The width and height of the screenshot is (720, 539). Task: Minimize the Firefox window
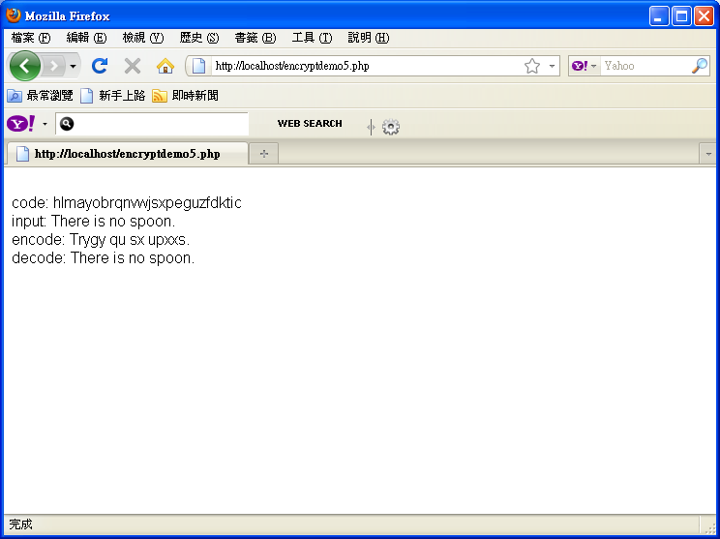click(659, 16)
